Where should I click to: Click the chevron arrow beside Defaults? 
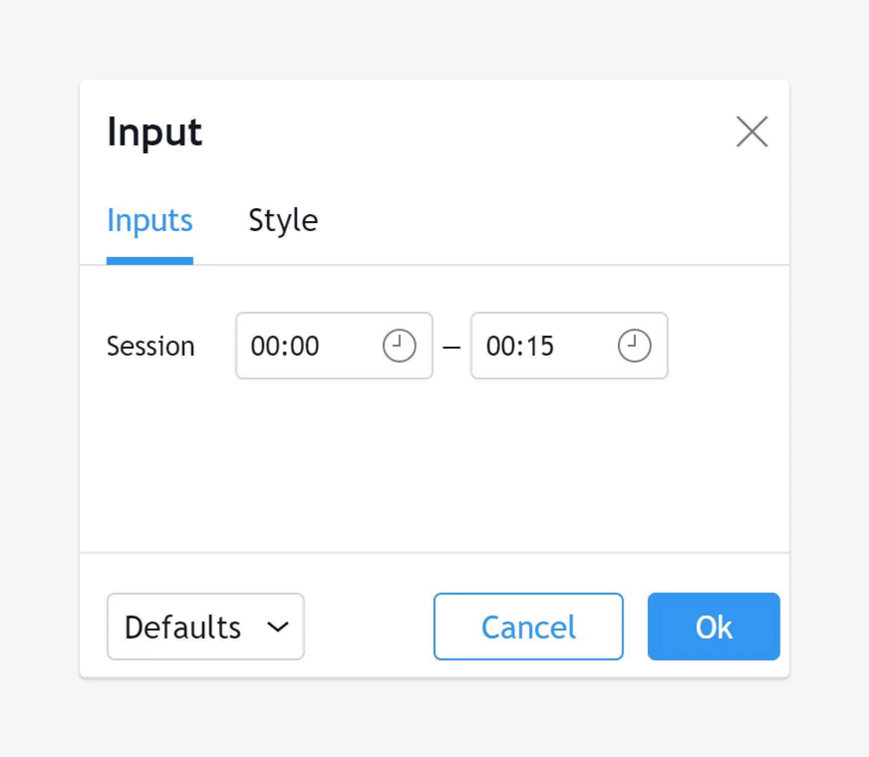pos(278,627)
